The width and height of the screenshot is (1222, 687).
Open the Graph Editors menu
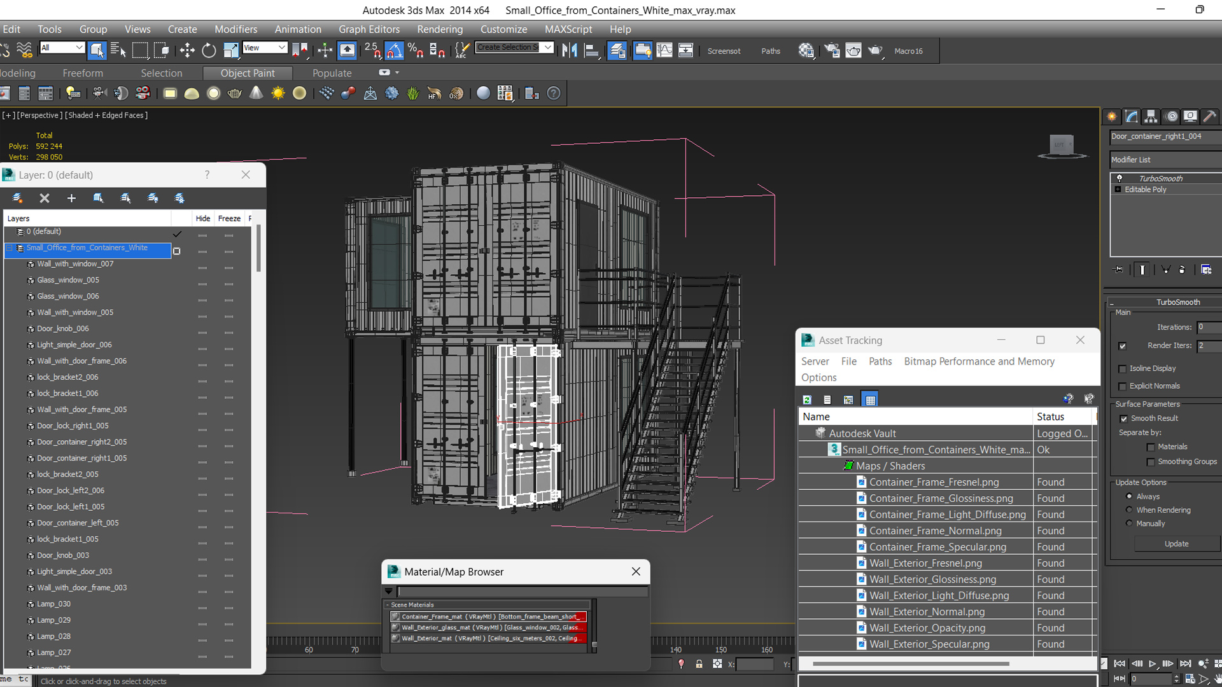(x=369, y=29)
